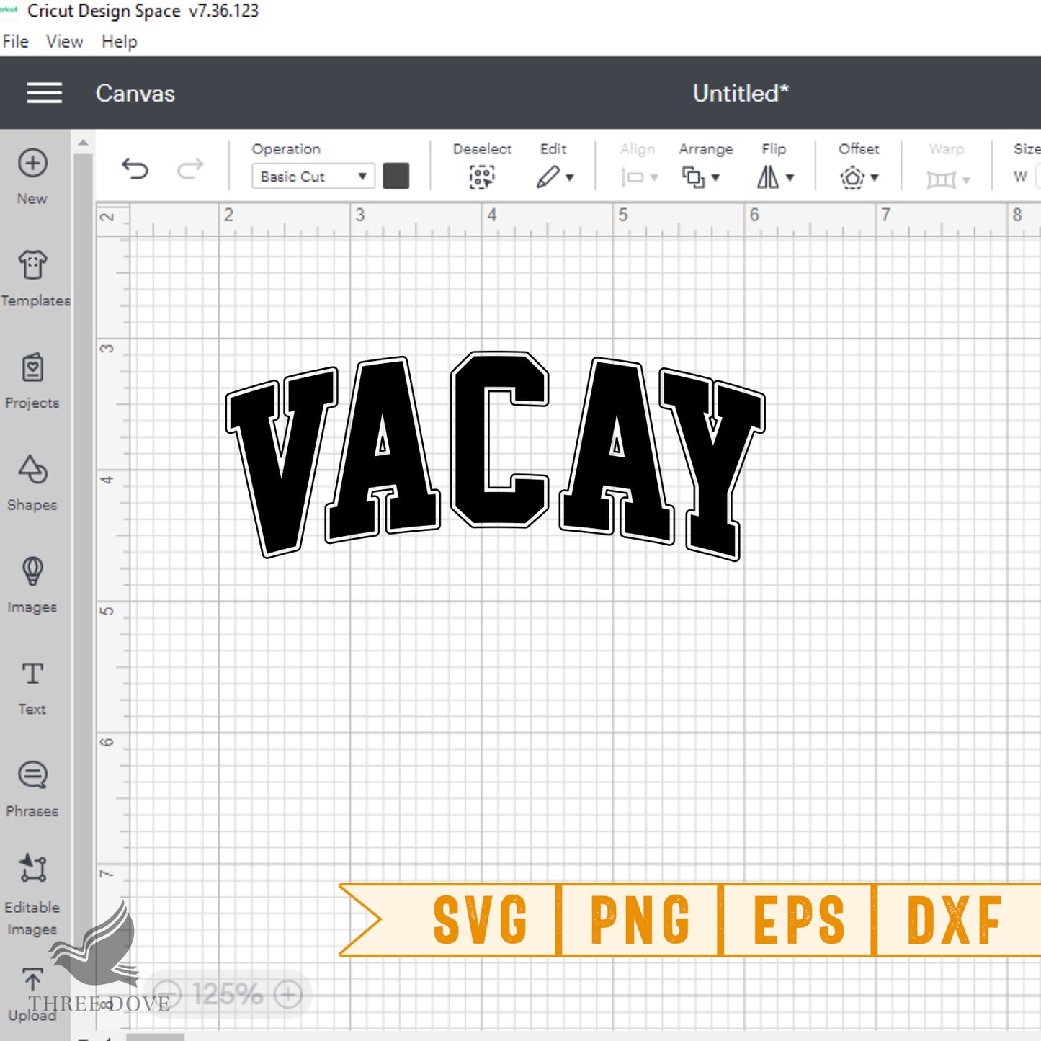This screenshot has width=1041, height=1041.
Task: Click the Untitled* project title
Action: pos(741,93)
